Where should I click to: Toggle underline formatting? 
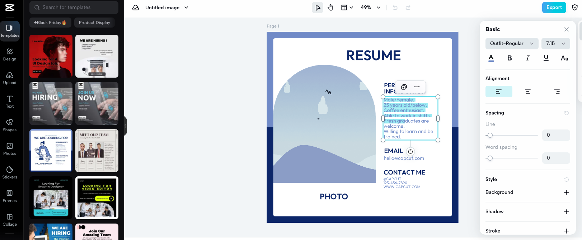click(x=546, y=58)
